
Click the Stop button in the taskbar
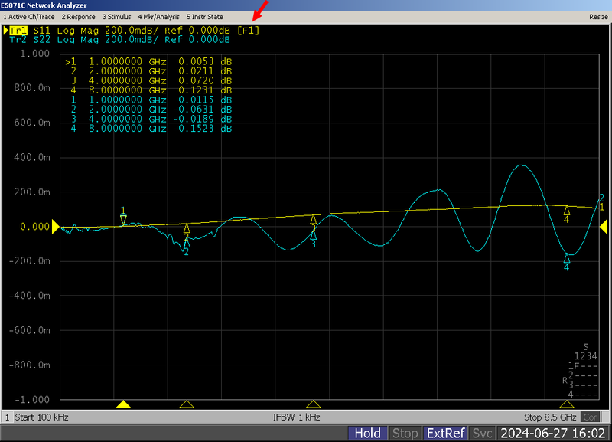(x=405, y=433)
